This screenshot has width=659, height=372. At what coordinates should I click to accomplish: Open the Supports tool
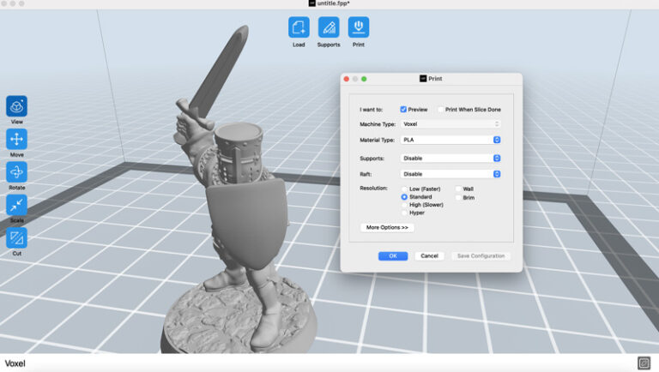click(x=329, y=27)
